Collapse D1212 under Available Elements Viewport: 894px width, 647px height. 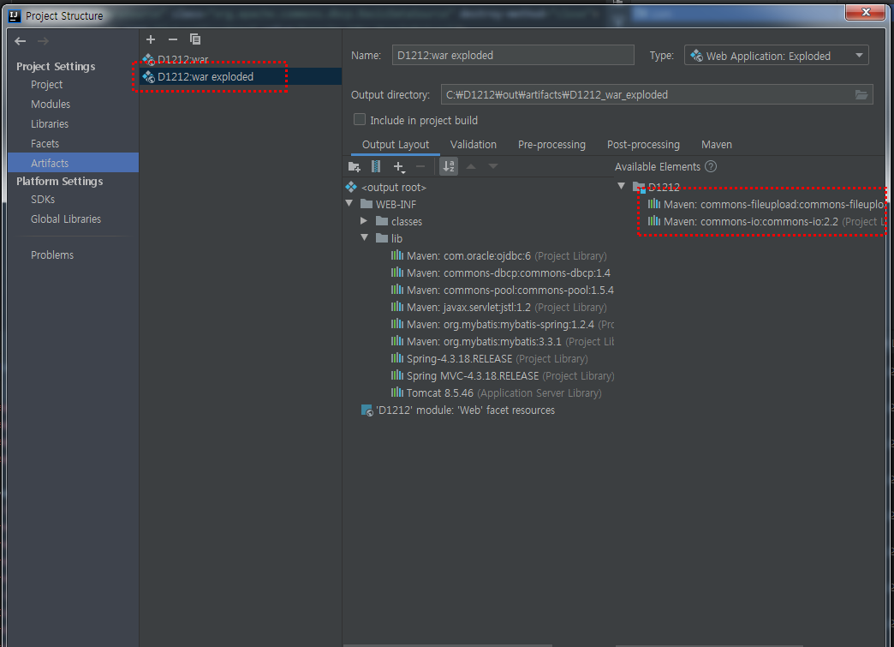pos(622,186)
